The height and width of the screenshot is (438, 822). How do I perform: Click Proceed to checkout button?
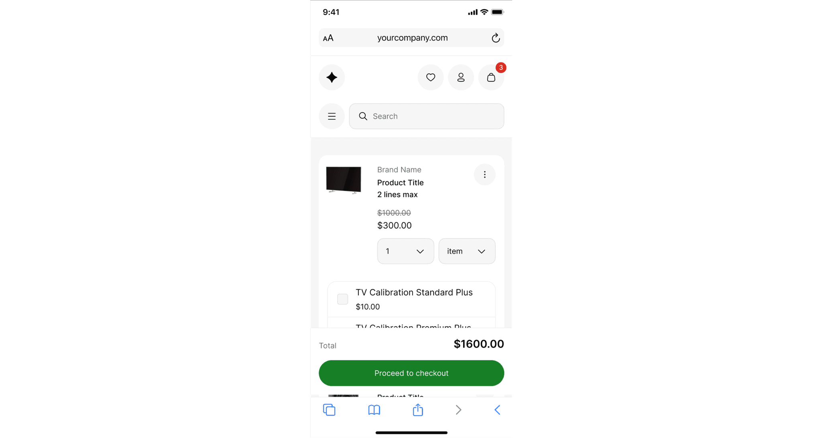point(411,373)
